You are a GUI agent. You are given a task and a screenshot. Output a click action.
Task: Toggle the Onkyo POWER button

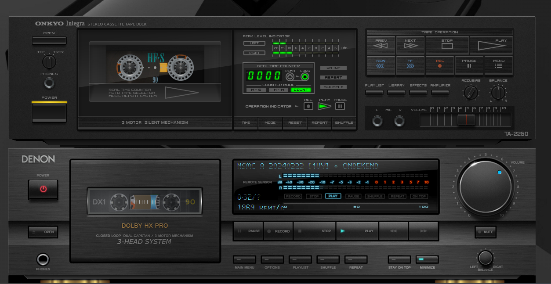[49, 113]
